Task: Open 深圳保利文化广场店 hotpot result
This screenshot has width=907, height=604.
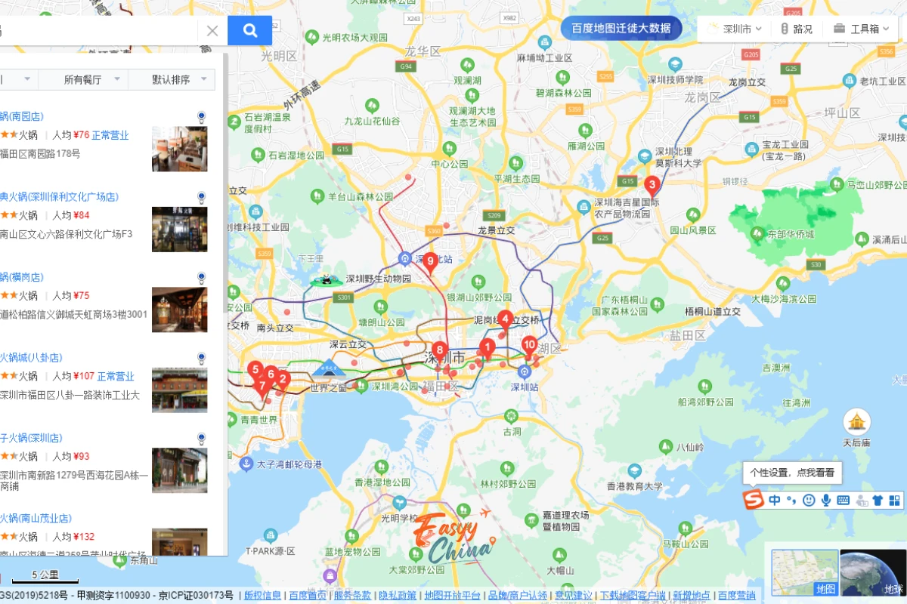Action: point(59,196)
